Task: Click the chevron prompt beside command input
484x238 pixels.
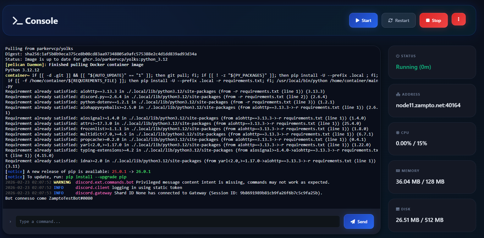Action: [10, 222]
